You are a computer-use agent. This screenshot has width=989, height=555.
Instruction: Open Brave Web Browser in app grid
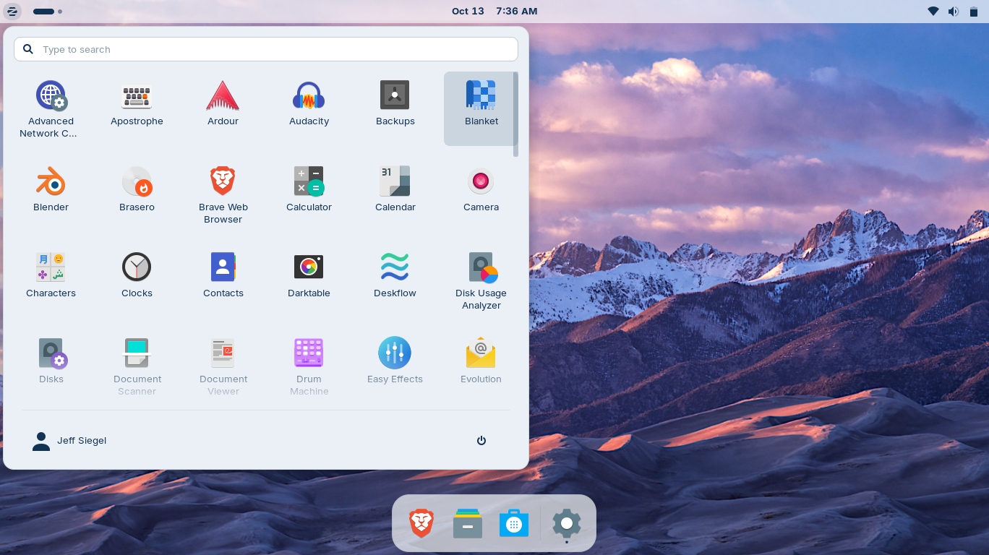tap(223, 194)
